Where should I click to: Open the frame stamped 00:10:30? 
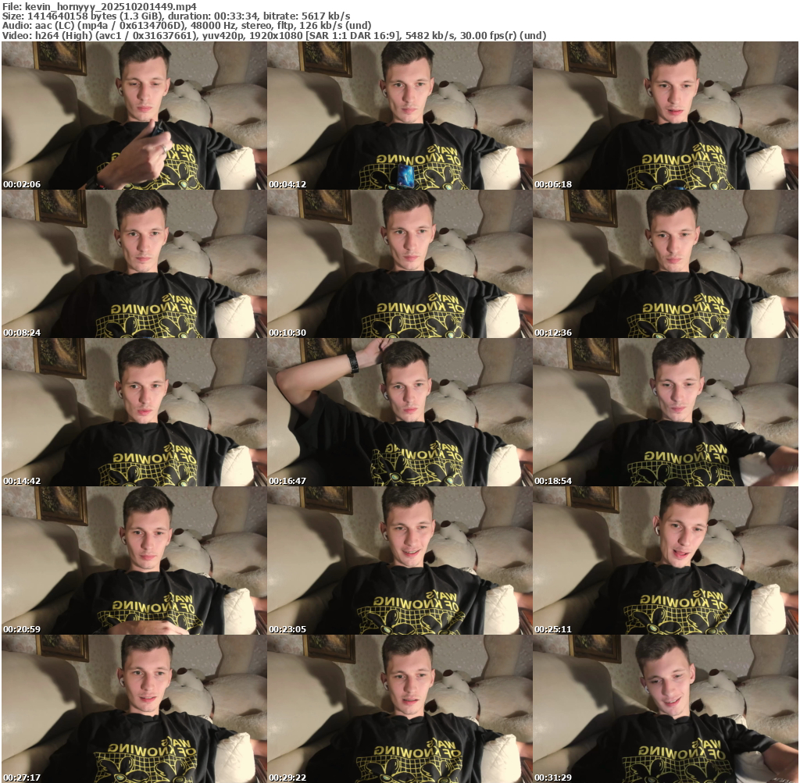click(x=400, y=264)
